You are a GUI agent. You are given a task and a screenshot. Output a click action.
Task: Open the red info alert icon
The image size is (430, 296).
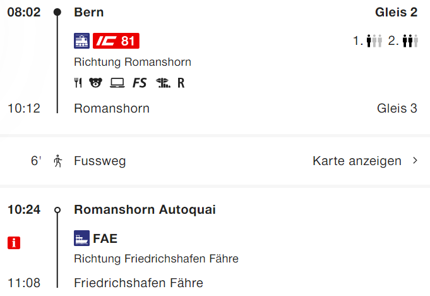[x=14, y=243]
